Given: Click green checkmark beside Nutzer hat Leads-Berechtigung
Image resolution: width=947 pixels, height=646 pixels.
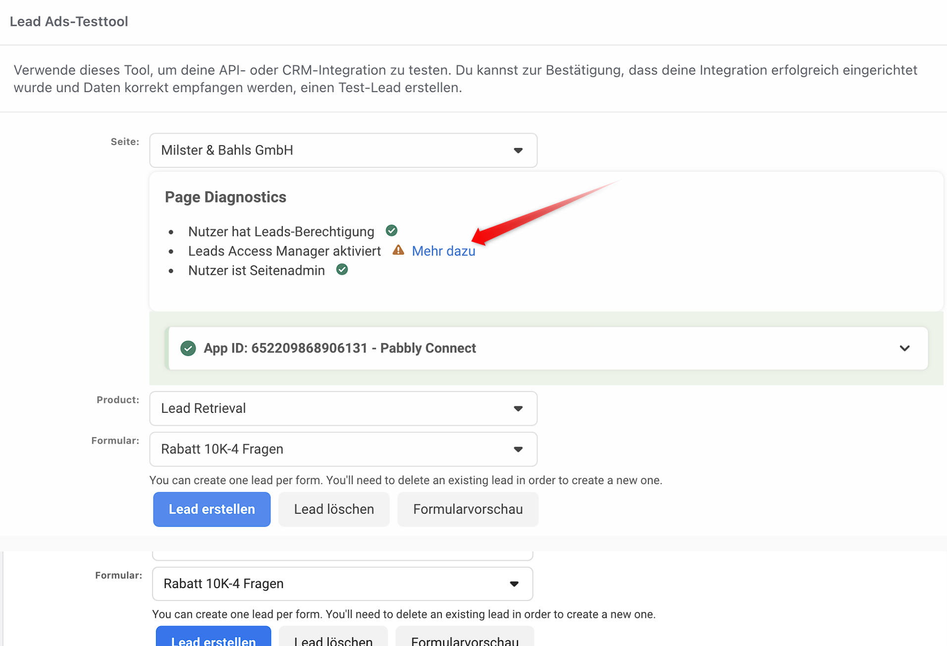Looking at the screenshot, I should tap(391, 231).
